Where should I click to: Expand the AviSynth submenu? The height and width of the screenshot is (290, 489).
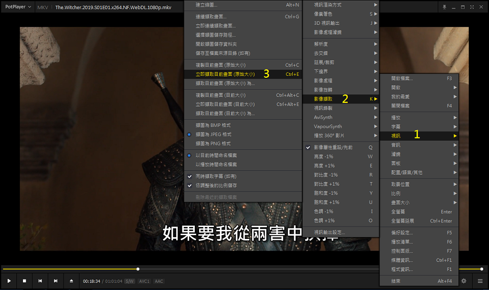pos(341,117)
